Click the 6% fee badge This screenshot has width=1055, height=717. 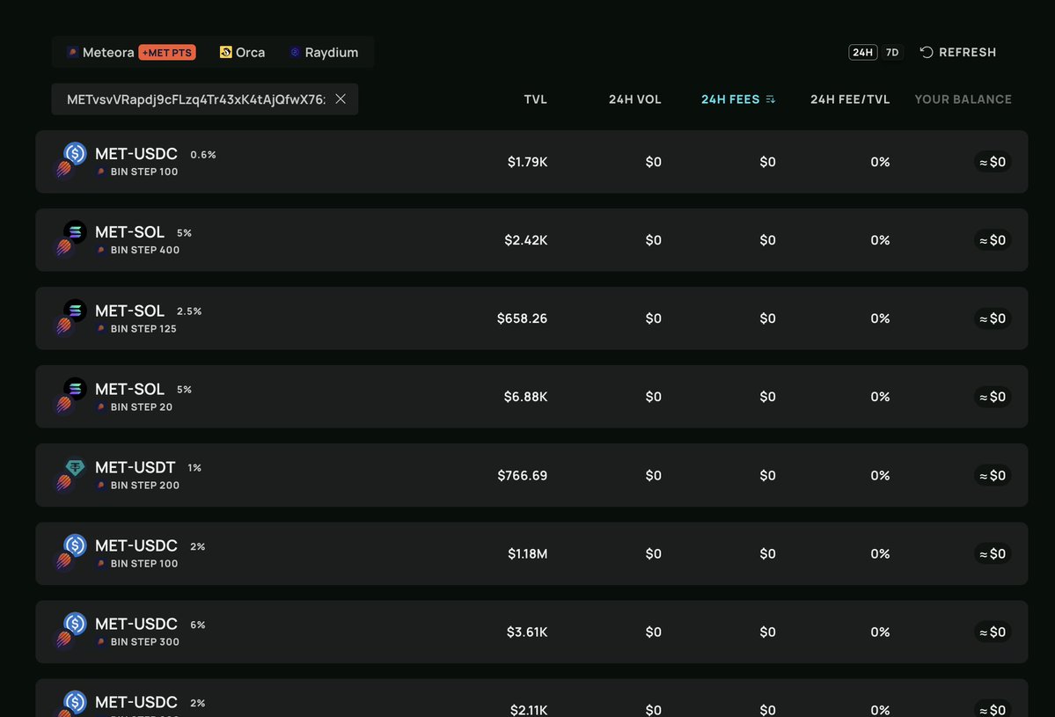click(198, 625)
